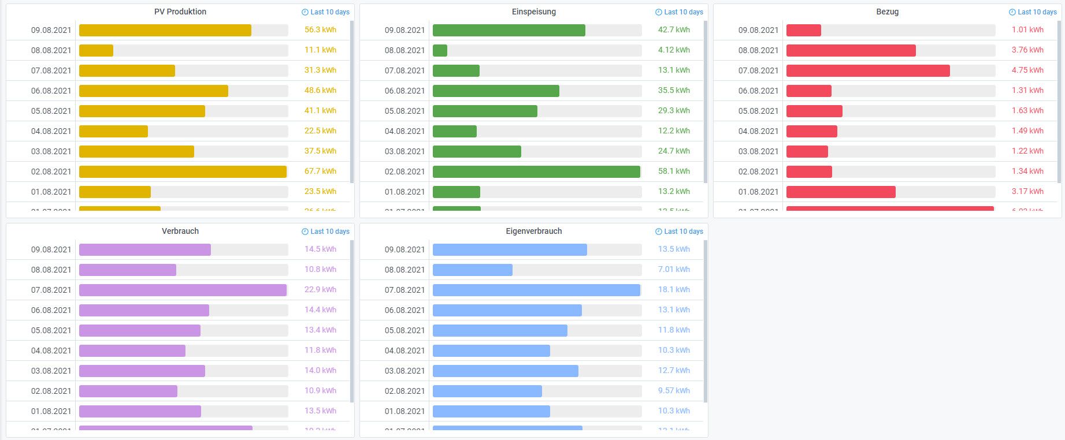Click date 06.08.2021 in Bezug

(x=759, y=91)
